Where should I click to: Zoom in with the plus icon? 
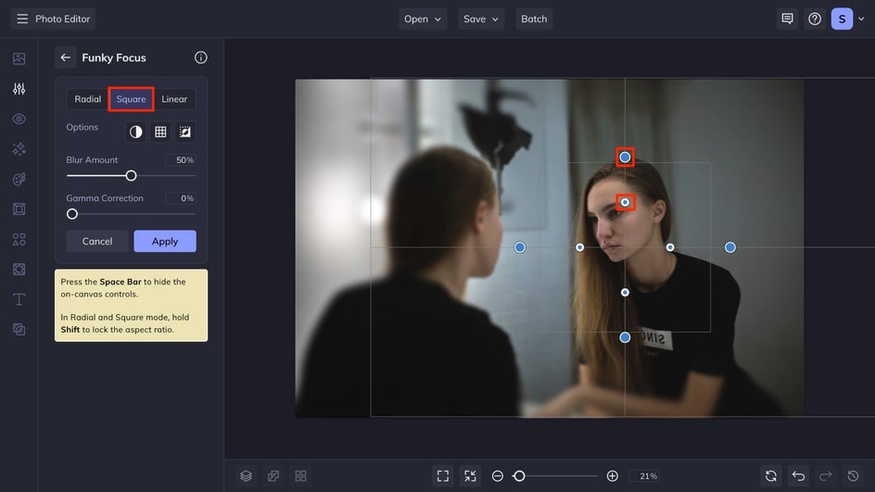[x=612, y=476]
